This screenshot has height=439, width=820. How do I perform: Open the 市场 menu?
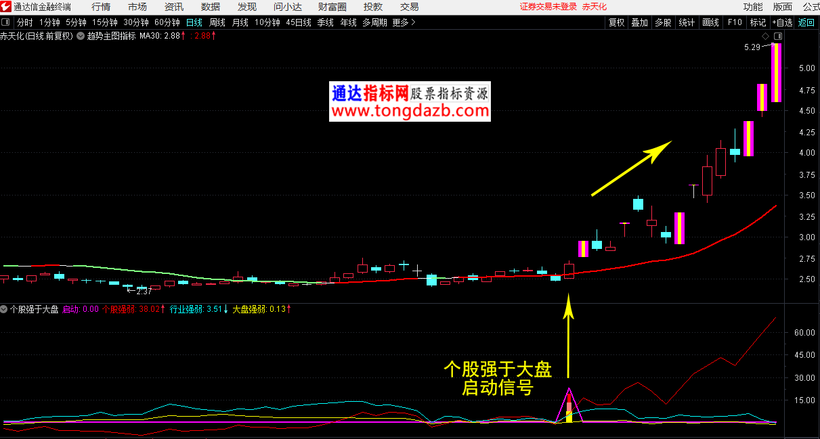137,7
